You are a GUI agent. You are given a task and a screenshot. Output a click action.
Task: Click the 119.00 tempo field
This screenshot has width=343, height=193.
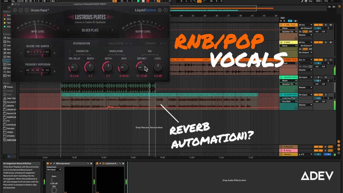[x=20, y=1]
